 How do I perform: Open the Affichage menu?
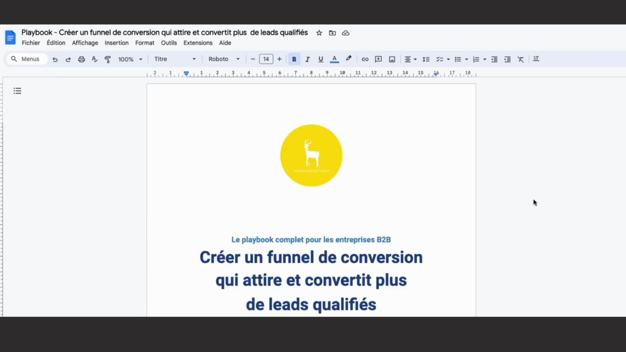click(85, 43)
